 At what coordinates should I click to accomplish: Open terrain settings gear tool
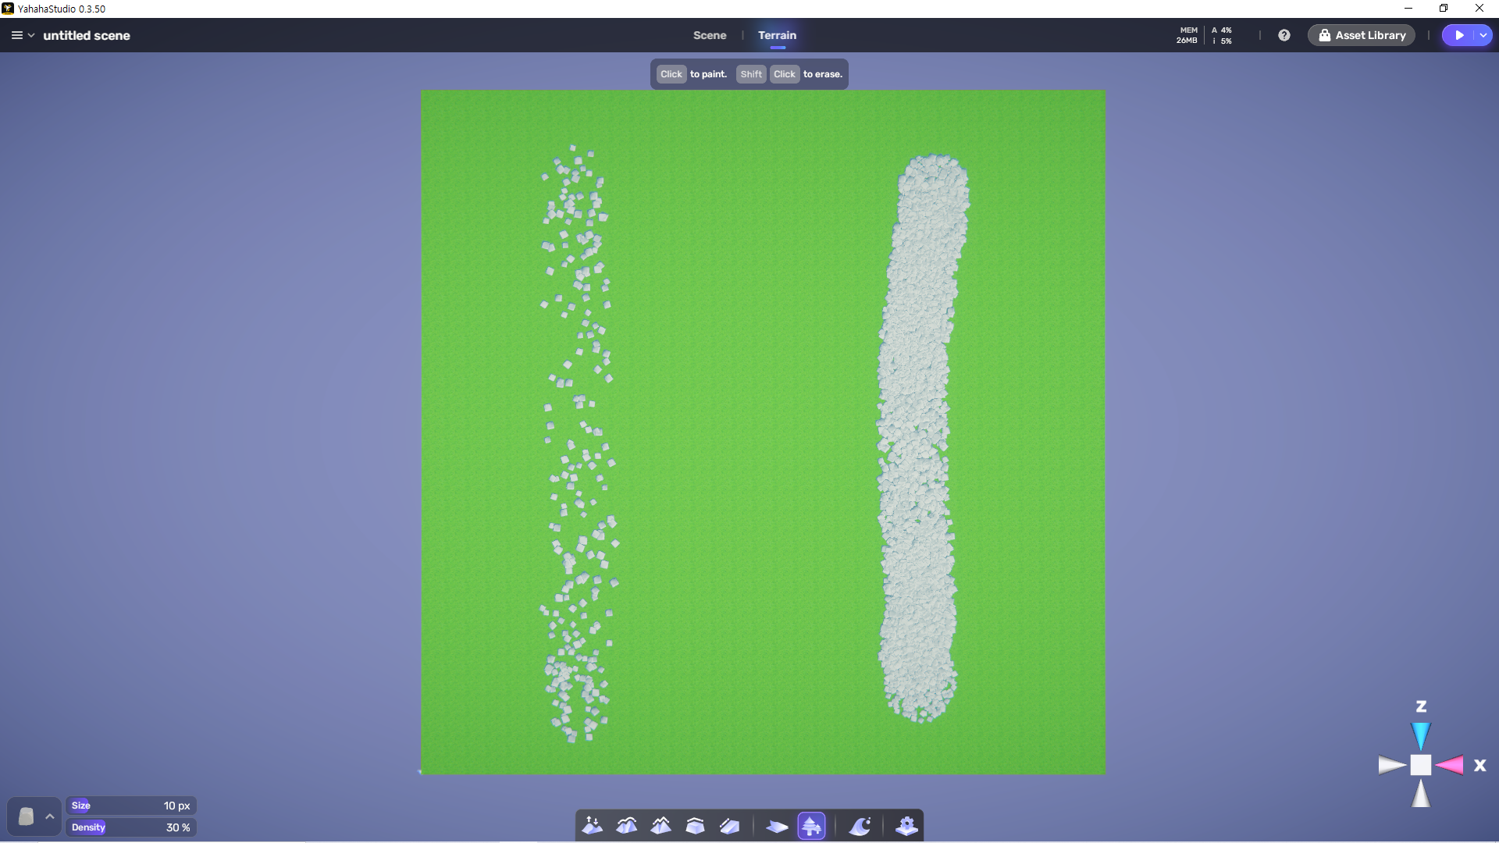tap(906, 826)
